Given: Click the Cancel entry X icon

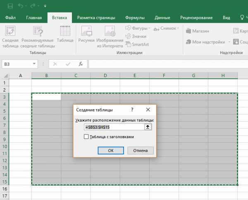Looking at the screenshot, I should tap(55, 64).
